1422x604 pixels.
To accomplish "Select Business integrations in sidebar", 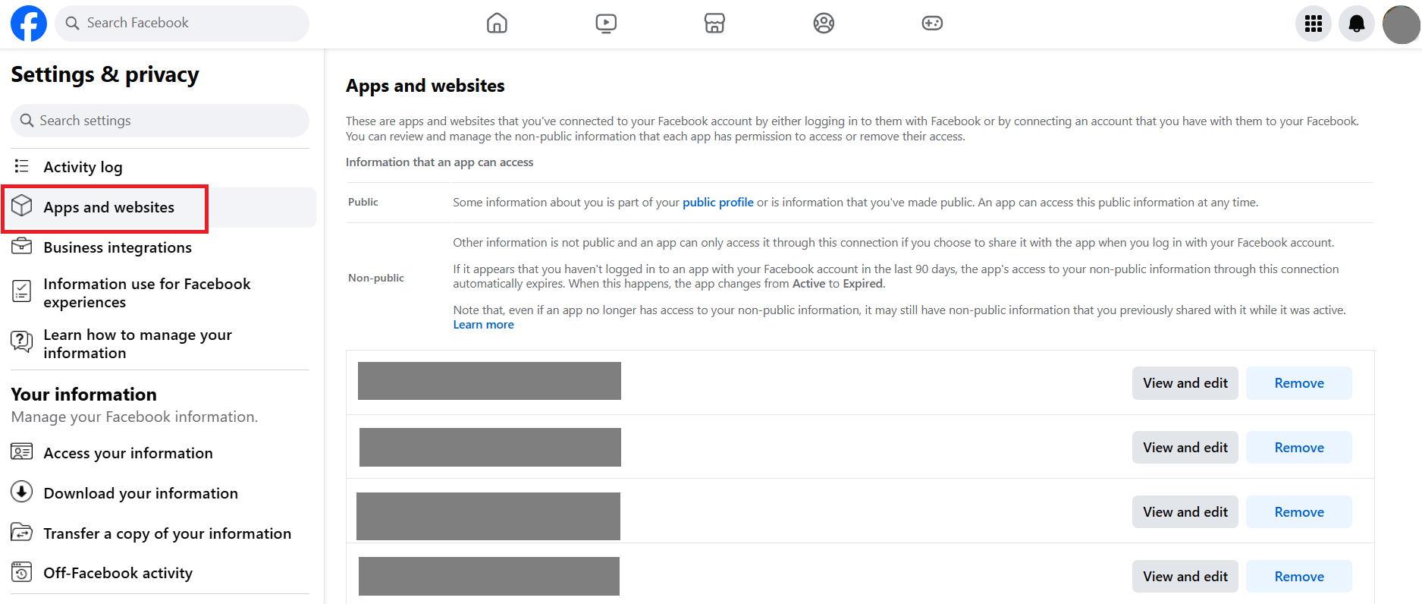I will coord(118,247).
